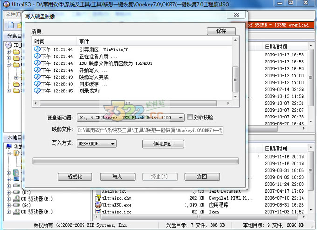Select CD 驱动器(H:) in local tree

pos(37,212)
